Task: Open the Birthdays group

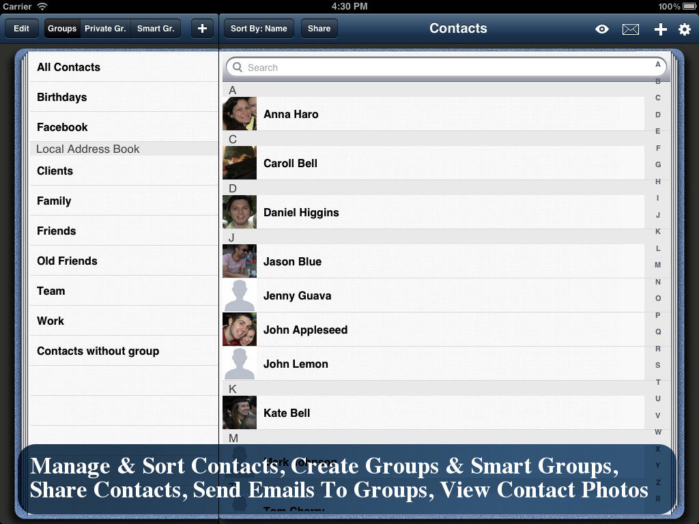Action: (x=124, y=97)
